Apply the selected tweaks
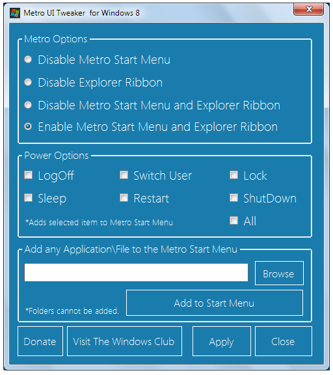 coord(221,341)
